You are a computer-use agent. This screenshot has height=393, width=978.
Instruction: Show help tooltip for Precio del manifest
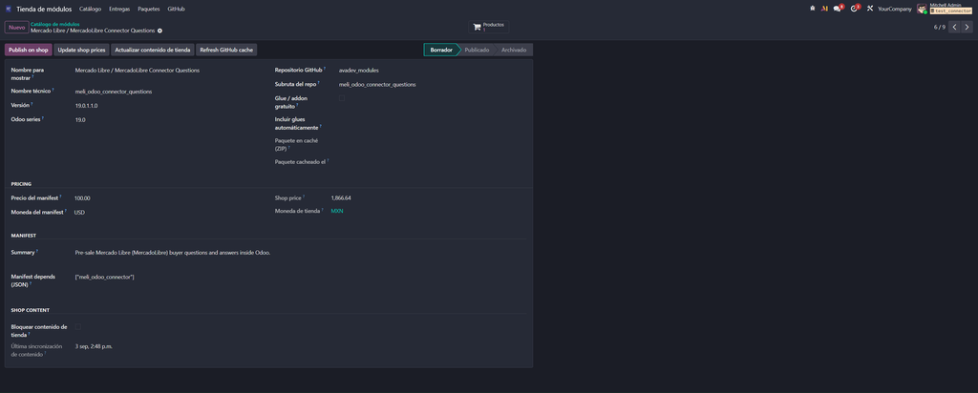click(60, 196)
